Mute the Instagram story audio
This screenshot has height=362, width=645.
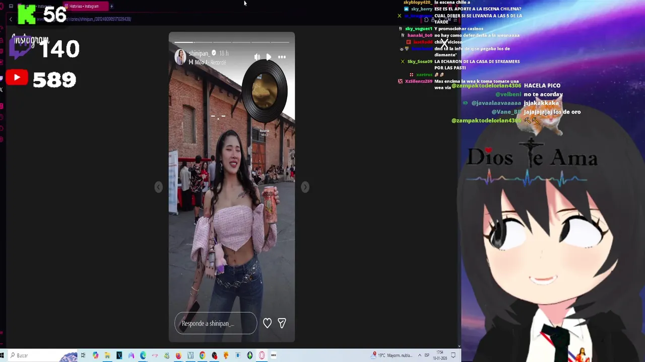(x=257, y=57)
